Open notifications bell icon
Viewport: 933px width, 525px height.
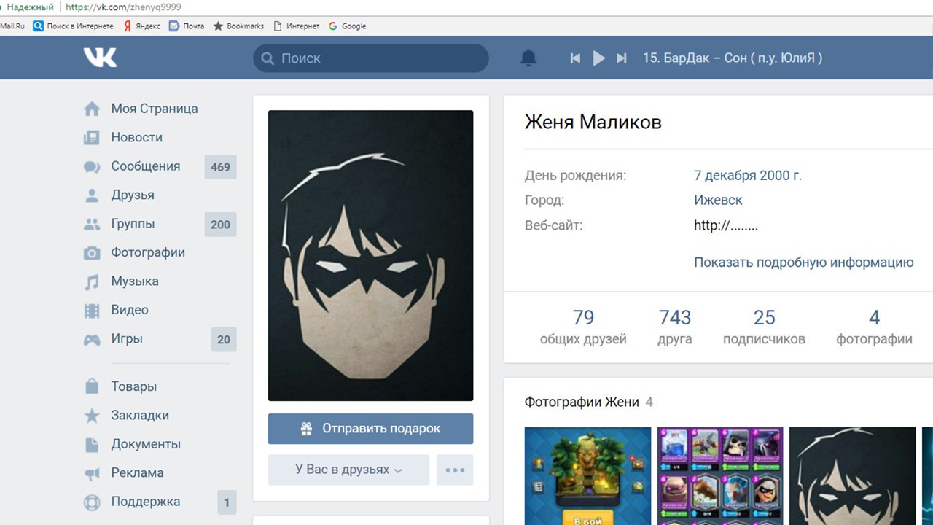(528, 58)
